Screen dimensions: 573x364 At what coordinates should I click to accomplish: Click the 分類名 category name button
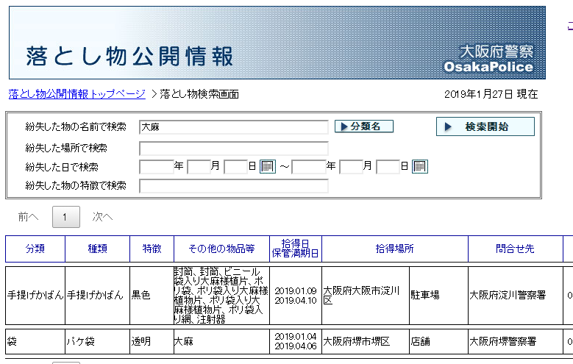click(x=364, y=126)
